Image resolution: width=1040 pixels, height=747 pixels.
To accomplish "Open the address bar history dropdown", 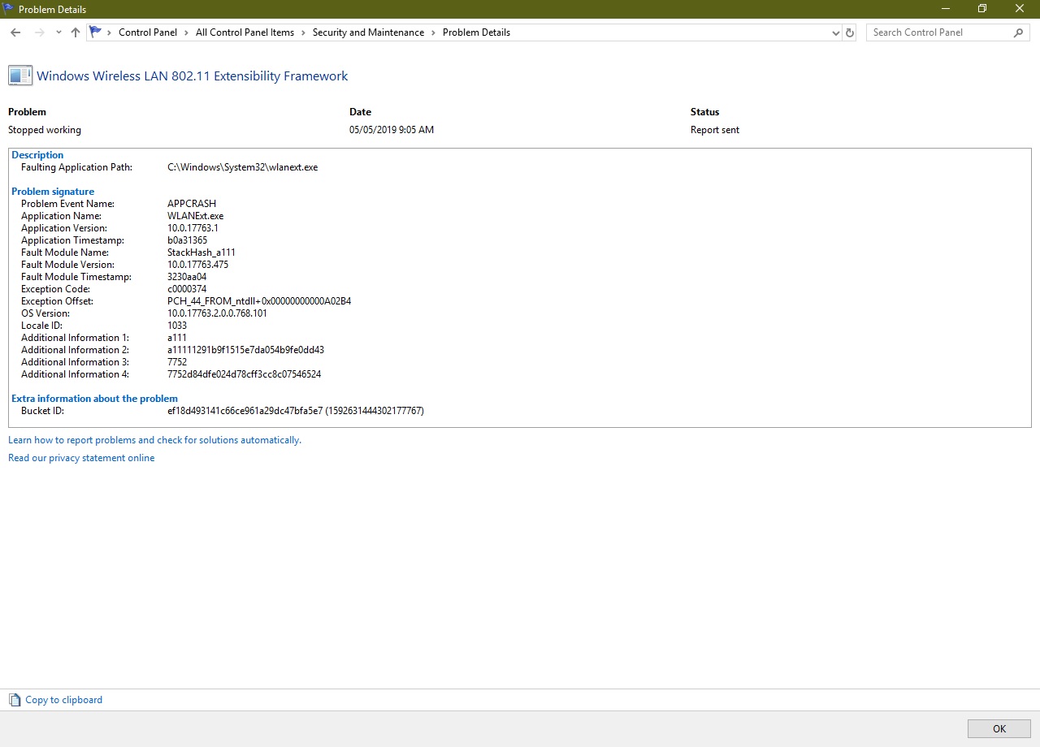I will (836, 32).
